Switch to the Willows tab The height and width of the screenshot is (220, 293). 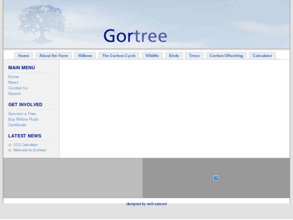pos(85,56)
